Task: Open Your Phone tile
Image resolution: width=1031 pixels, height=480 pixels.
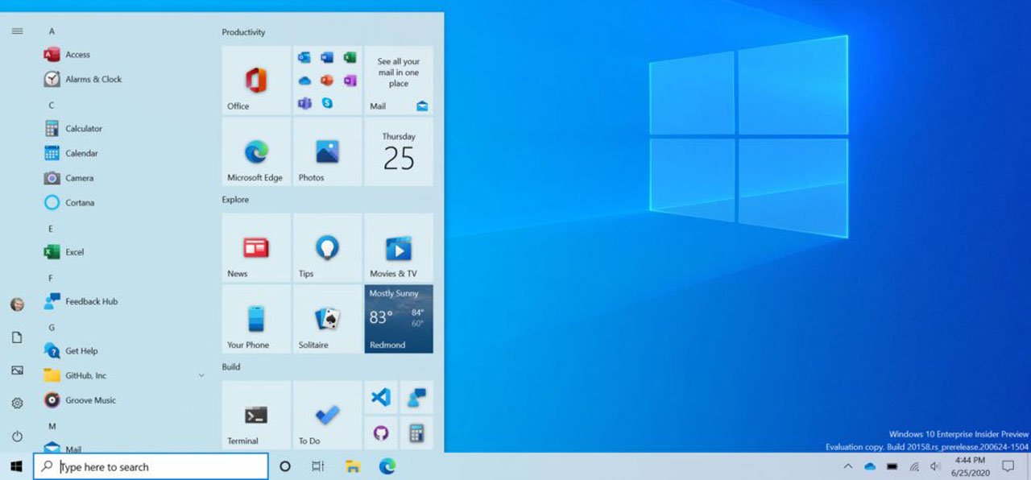Action: pos(256,319)
